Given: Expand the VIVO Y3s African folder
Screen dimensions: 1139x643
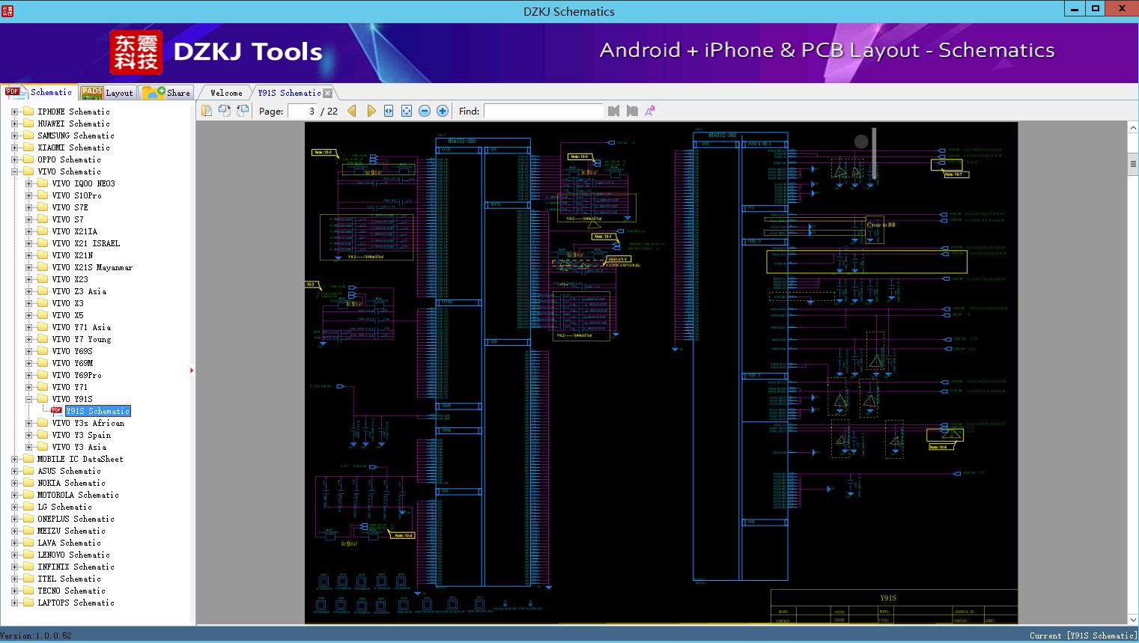Looking at the screenshot, I should (x=29, y=423).
